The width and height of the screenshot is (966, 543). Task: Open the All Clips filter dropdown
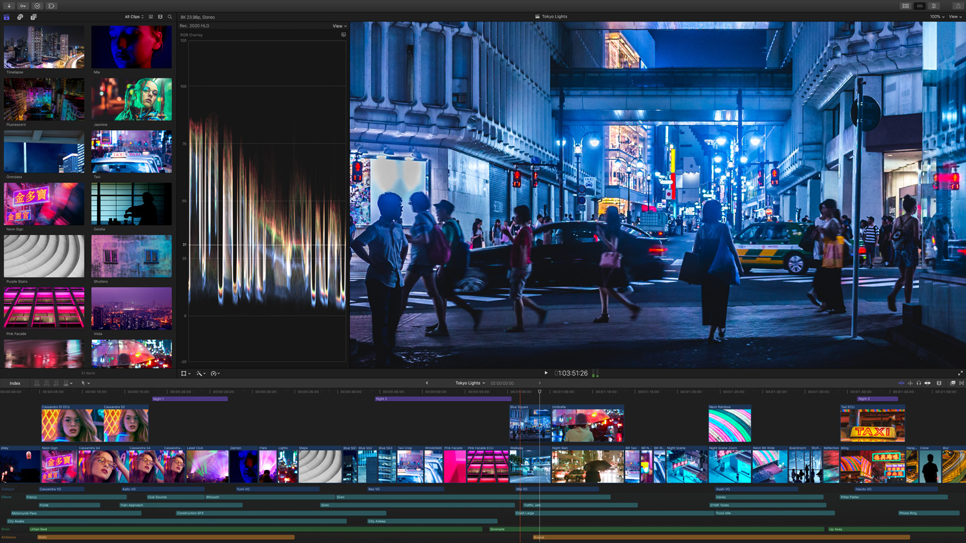(134, 17)
